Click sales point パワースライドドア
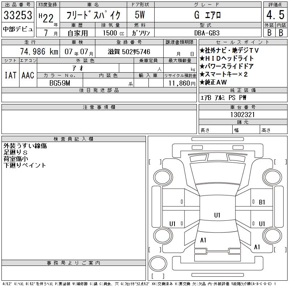 [x=227, y=66]
